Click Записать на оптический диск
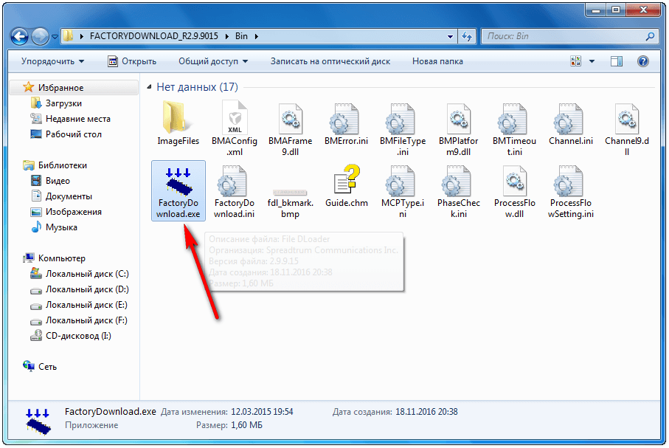Screen dimensions: 669x448 coord(330,61)
